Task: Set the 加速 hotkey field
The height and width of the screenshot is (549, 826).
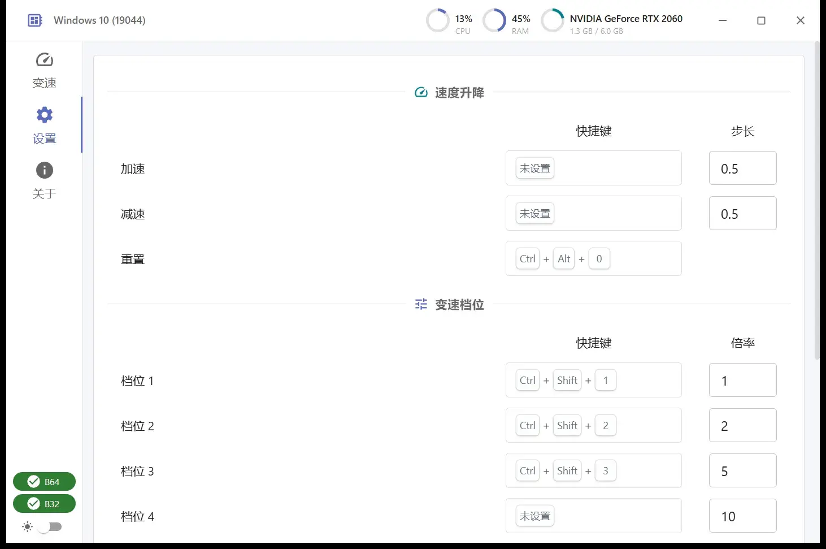Action: (593, 168)
